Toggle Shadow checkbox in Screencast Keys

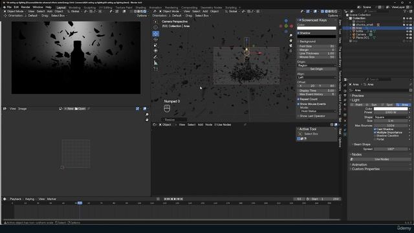point(298,33)
